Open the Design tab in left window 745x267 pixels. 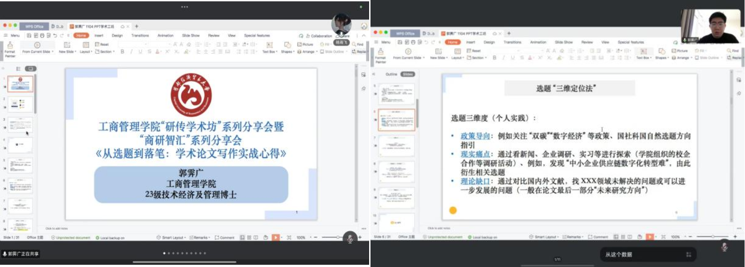(117, 36)
